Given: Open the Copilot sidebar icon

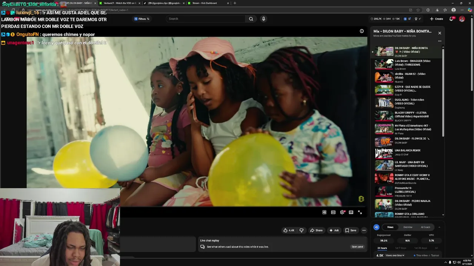Looking at the screenshot, I should pos(470,10).
